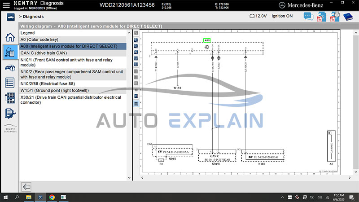Open the taskbar volume control
This screenshot has width=359, height=202.
[320, 197]
